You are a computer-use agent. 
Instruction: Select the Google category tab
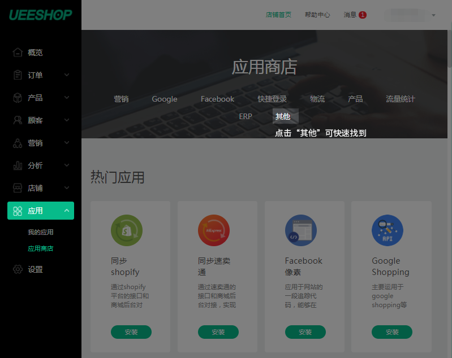(x=164, y=99)
